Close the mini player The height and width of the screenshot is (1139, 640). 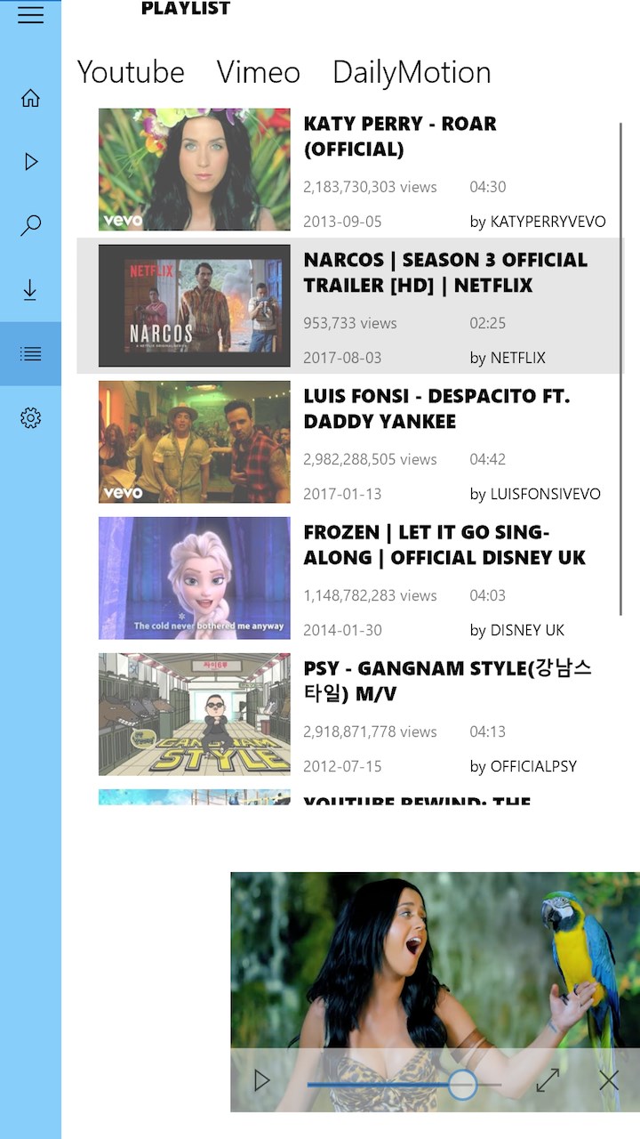click(x=609, y=1081)
